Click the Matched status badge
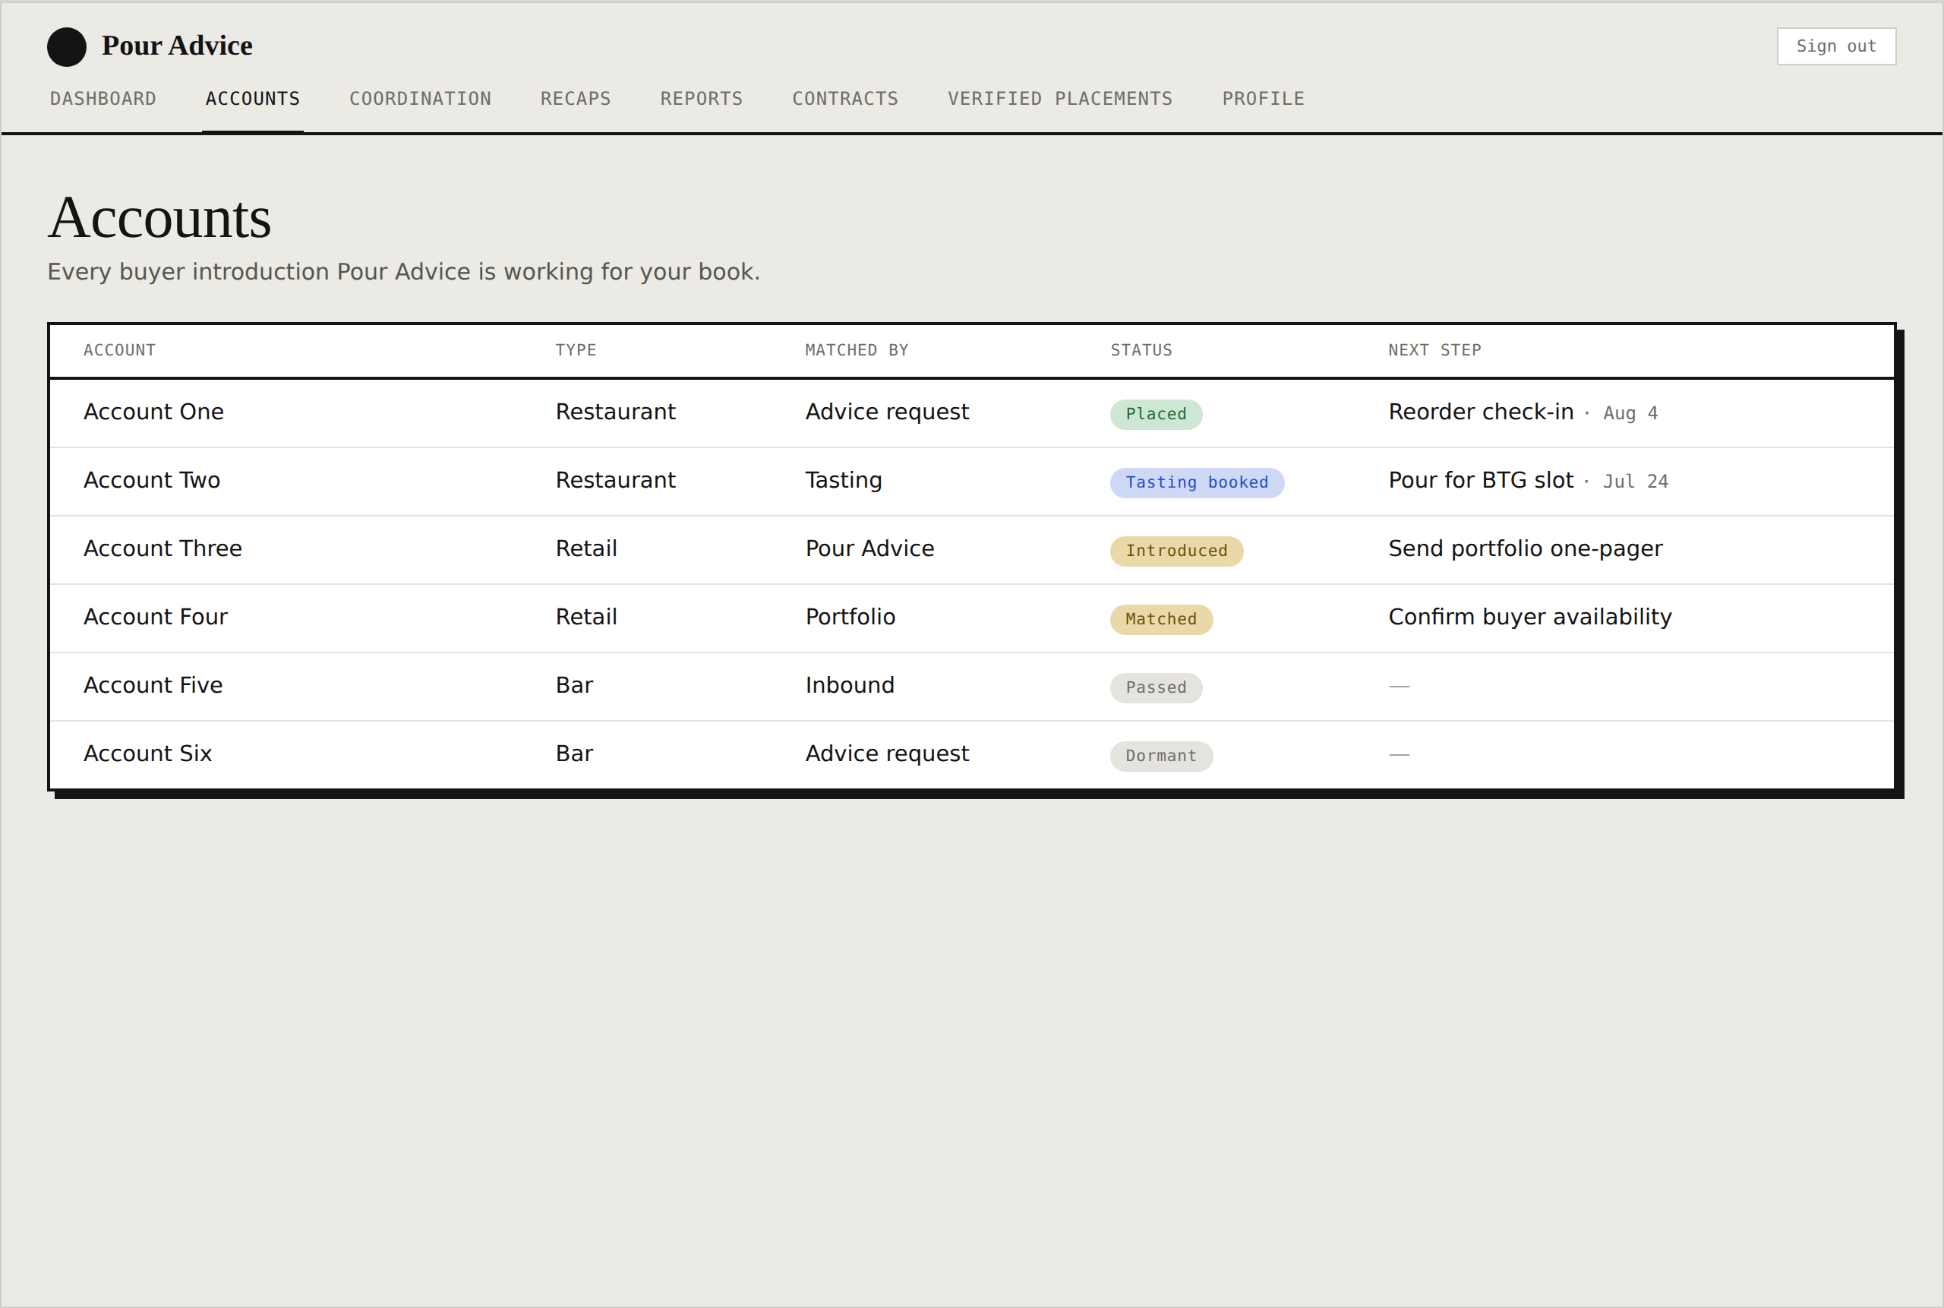1944x1308 pixels. (1161, 620)
